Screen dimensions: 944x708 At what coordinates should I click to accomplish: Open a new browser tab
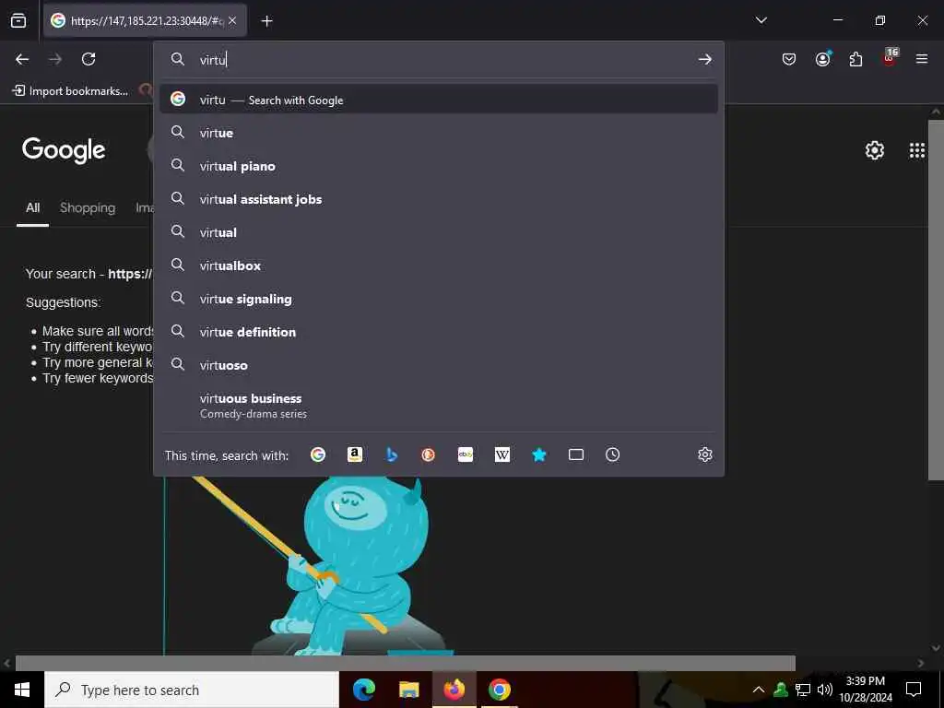pyautogui.click(x=266, y=21)
